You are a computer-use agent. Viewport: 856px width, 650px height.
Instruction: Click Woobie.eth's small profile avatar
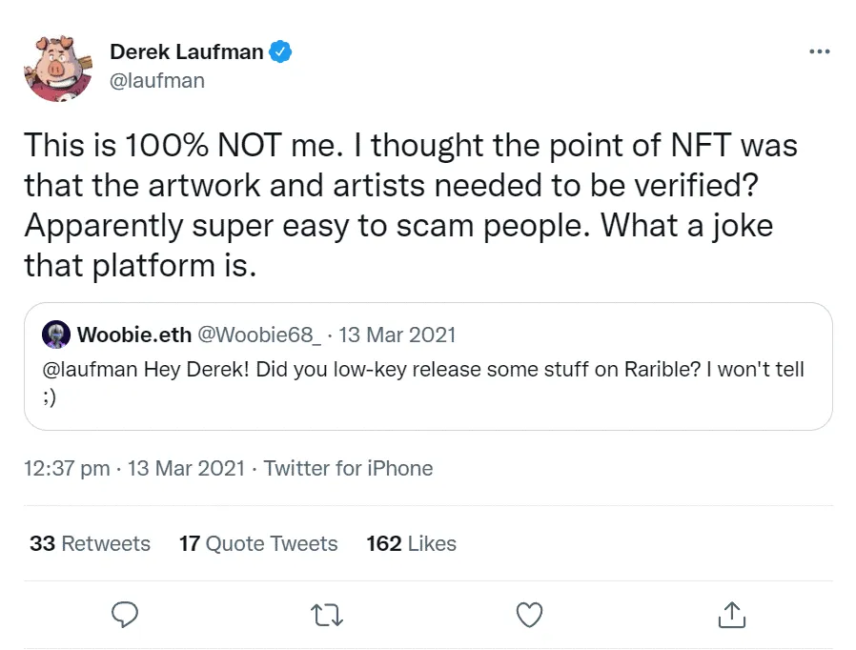point(56,335)
